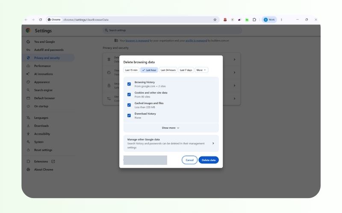Uncheck Download history checkbox
Screen dimensions: 342x213
click(x=129, y=115)
